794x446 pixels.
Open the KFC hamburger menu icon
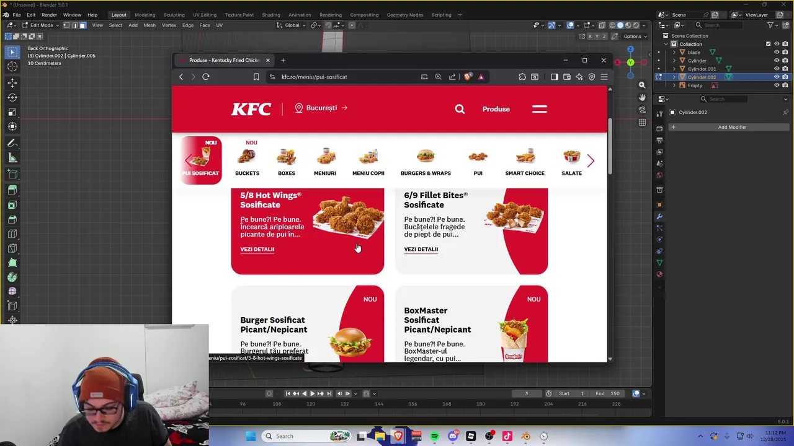(x=540, y=109)
